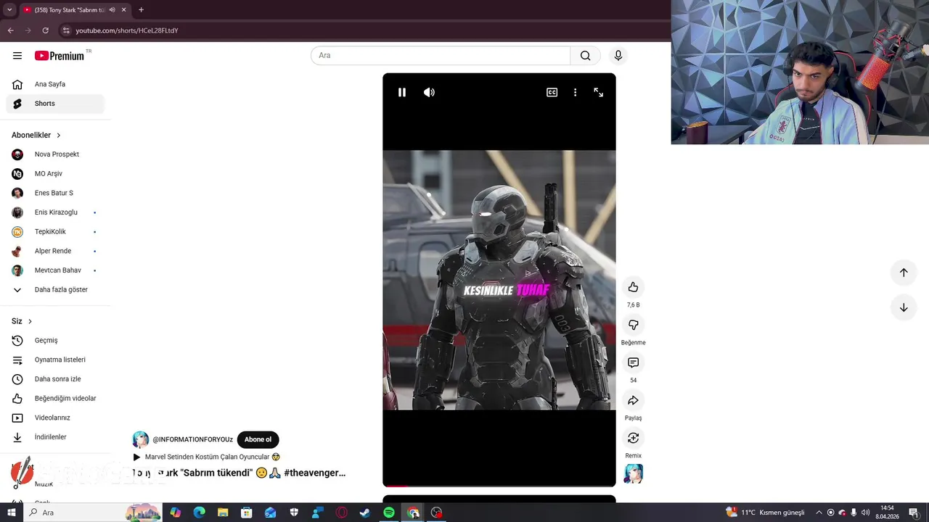Open Videolarınız in sidebar
This screenshot has height=522, width=929.
point(55,418)
